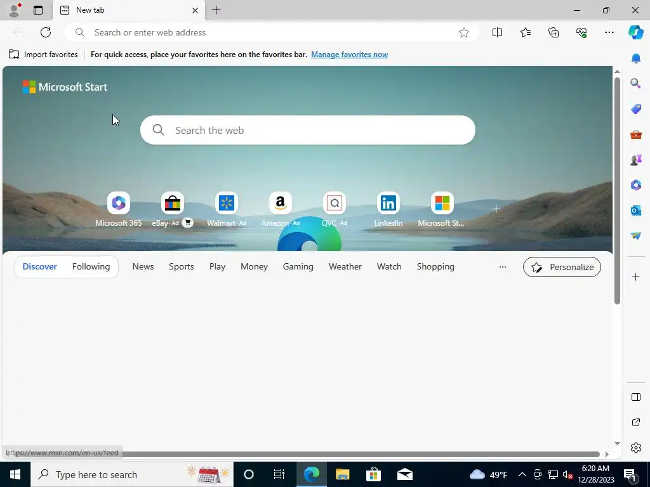Open QVC quick link tile
The image size is (650, 487).
(334, 209)
